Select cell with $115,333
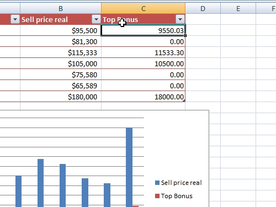Viewport: 276px width, 207px height. [61, 52]
